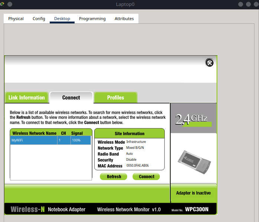
Task: Select the Connect tab
Action: coord(71,98)
